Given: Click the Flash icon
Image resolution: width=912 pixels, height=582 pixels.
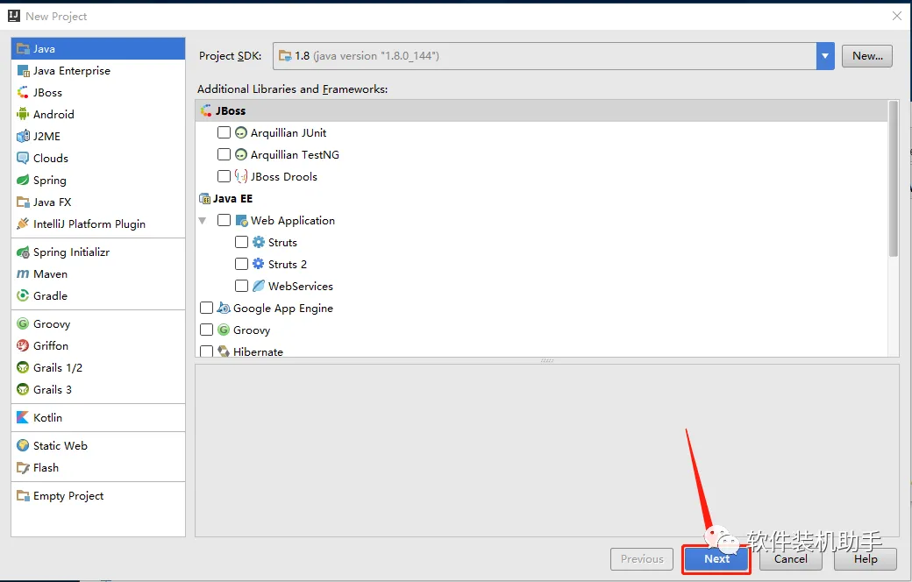Looking at the screenshot, I should [x=24, y=468].
